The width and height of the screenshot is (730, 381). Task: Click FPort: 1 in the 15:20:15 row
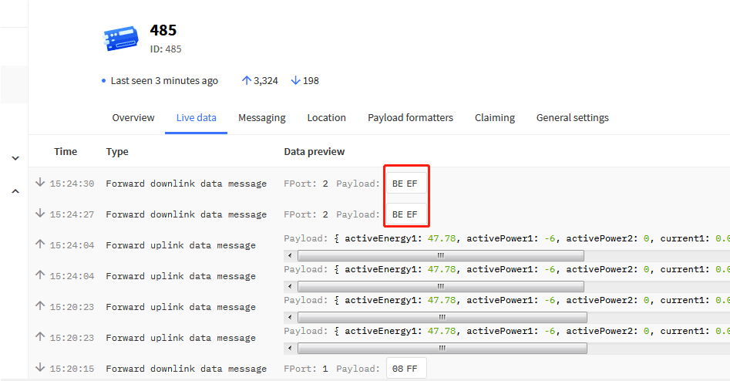pos(306,369)
